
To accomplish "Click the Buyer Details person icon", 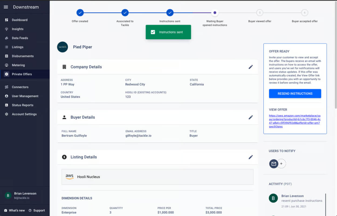I will 64,117.
